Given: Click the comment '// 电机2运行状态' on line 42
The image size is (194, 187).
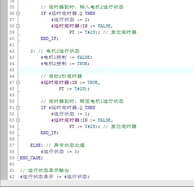Looking at the screenshot, I should [x=59, y=51].
